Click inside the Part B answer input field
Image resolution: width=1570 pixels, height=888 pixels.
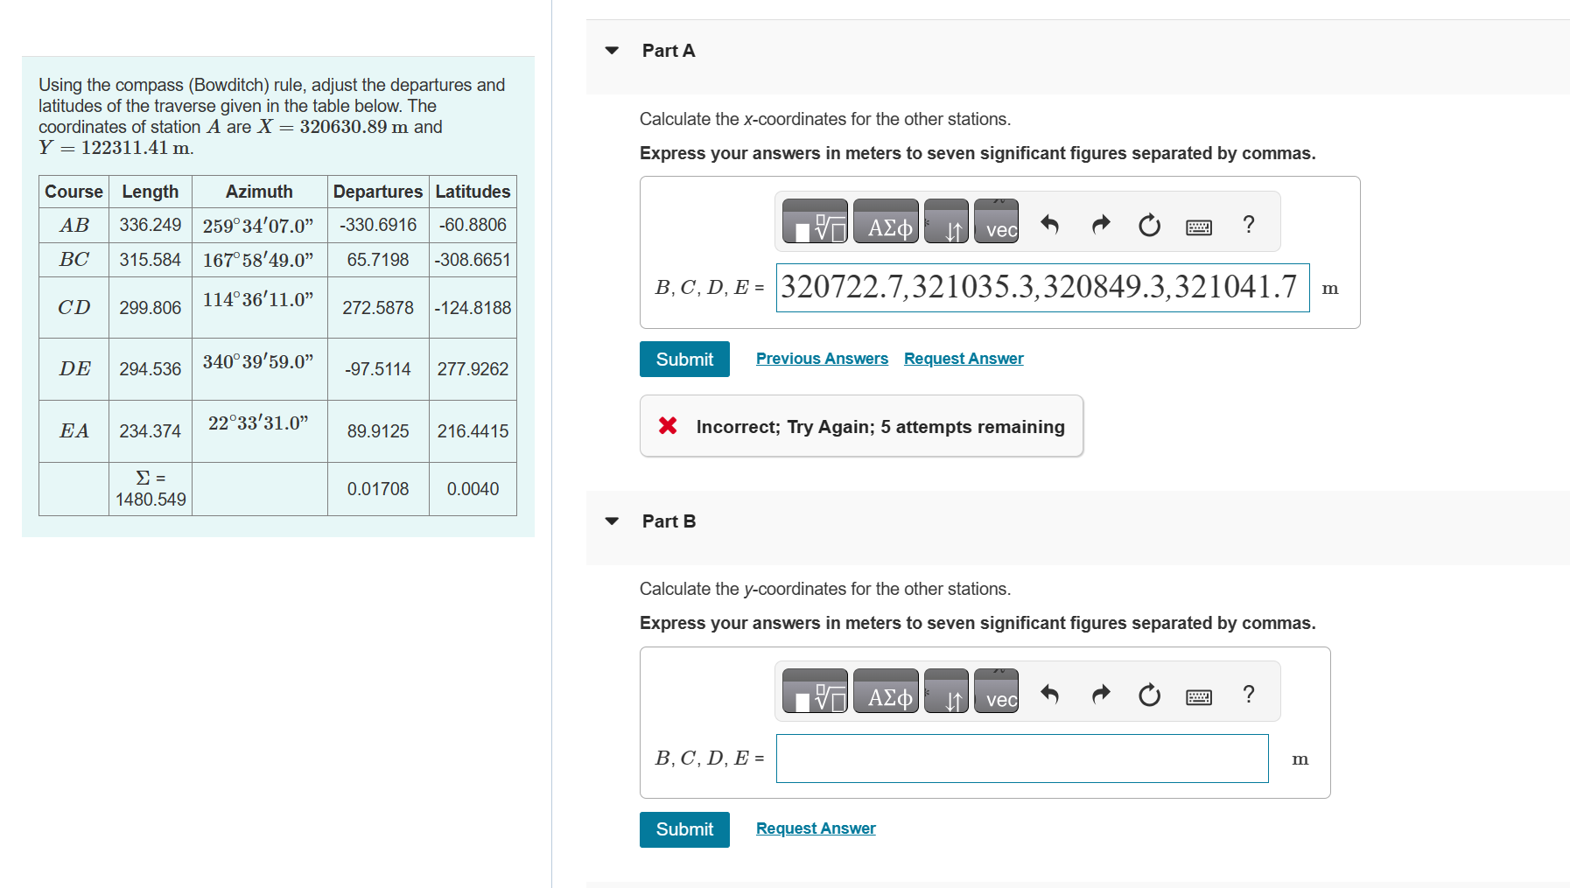point(1020,759)
